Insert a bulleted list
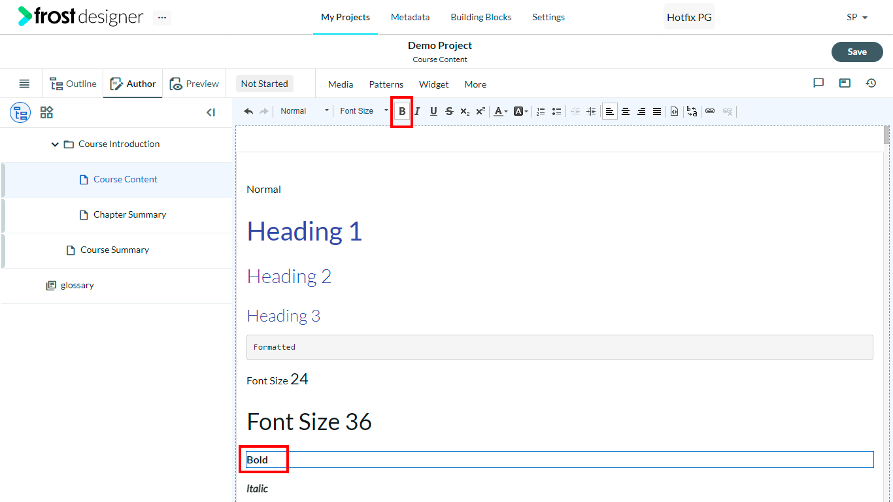 556,111
